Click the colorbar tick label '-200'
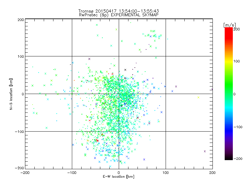 [238, 159]
